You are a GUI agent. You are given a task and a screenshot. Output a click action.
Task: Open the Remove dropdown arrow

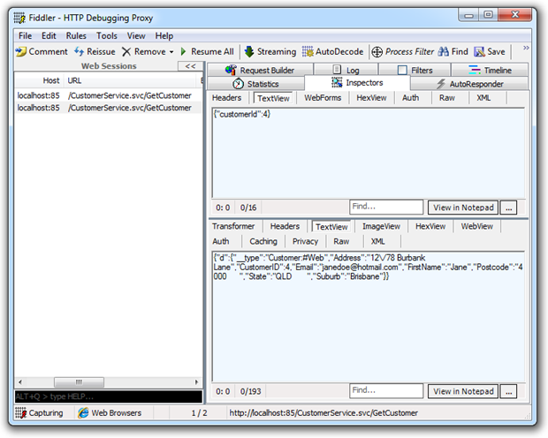click(x=171, y=52)
